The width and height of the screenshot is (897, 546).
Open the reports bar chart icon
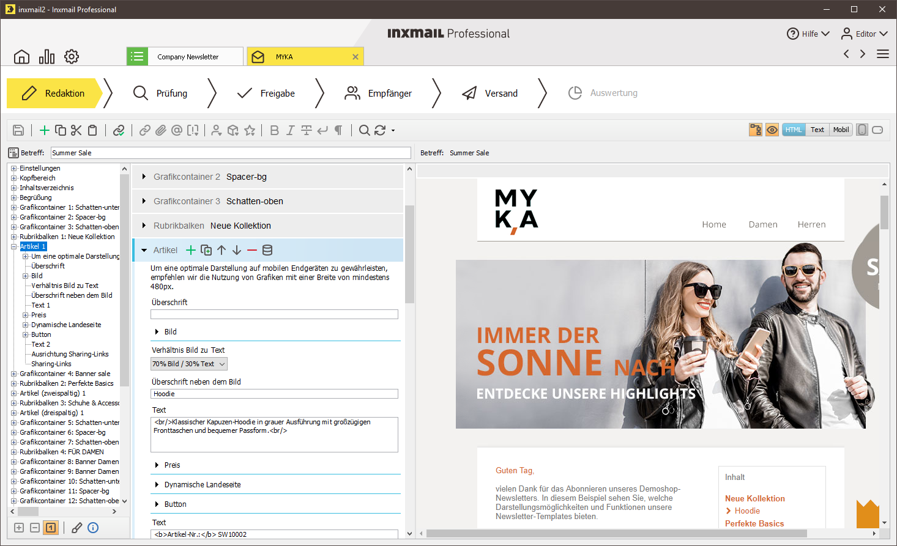click(x=47, y=57)
